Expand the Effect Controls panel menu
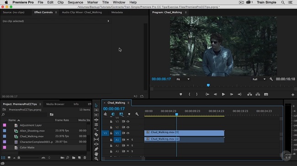 (x=56, y=12)
